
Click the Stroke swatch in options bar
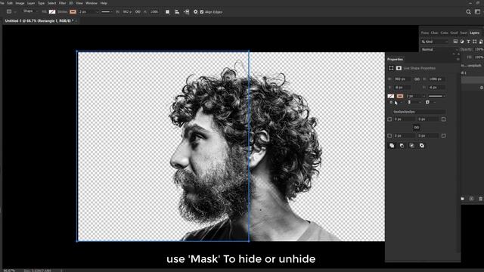click(x=73, y=12)
